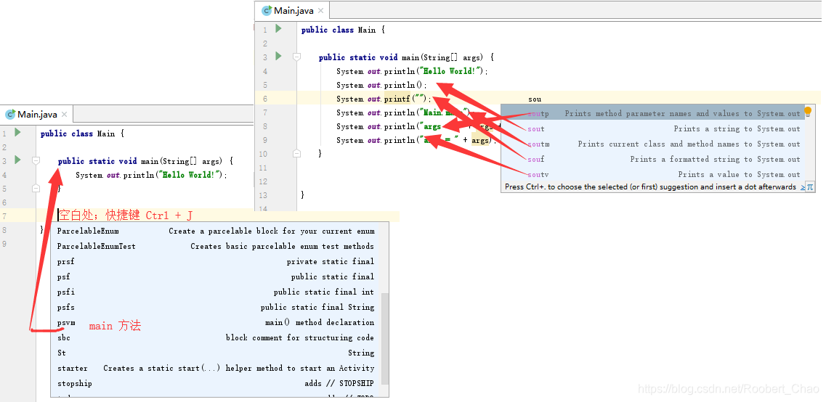The image size is (826, 402).
Task: Click run arrow beside main method in left editor
Action: tap(18, 160)
